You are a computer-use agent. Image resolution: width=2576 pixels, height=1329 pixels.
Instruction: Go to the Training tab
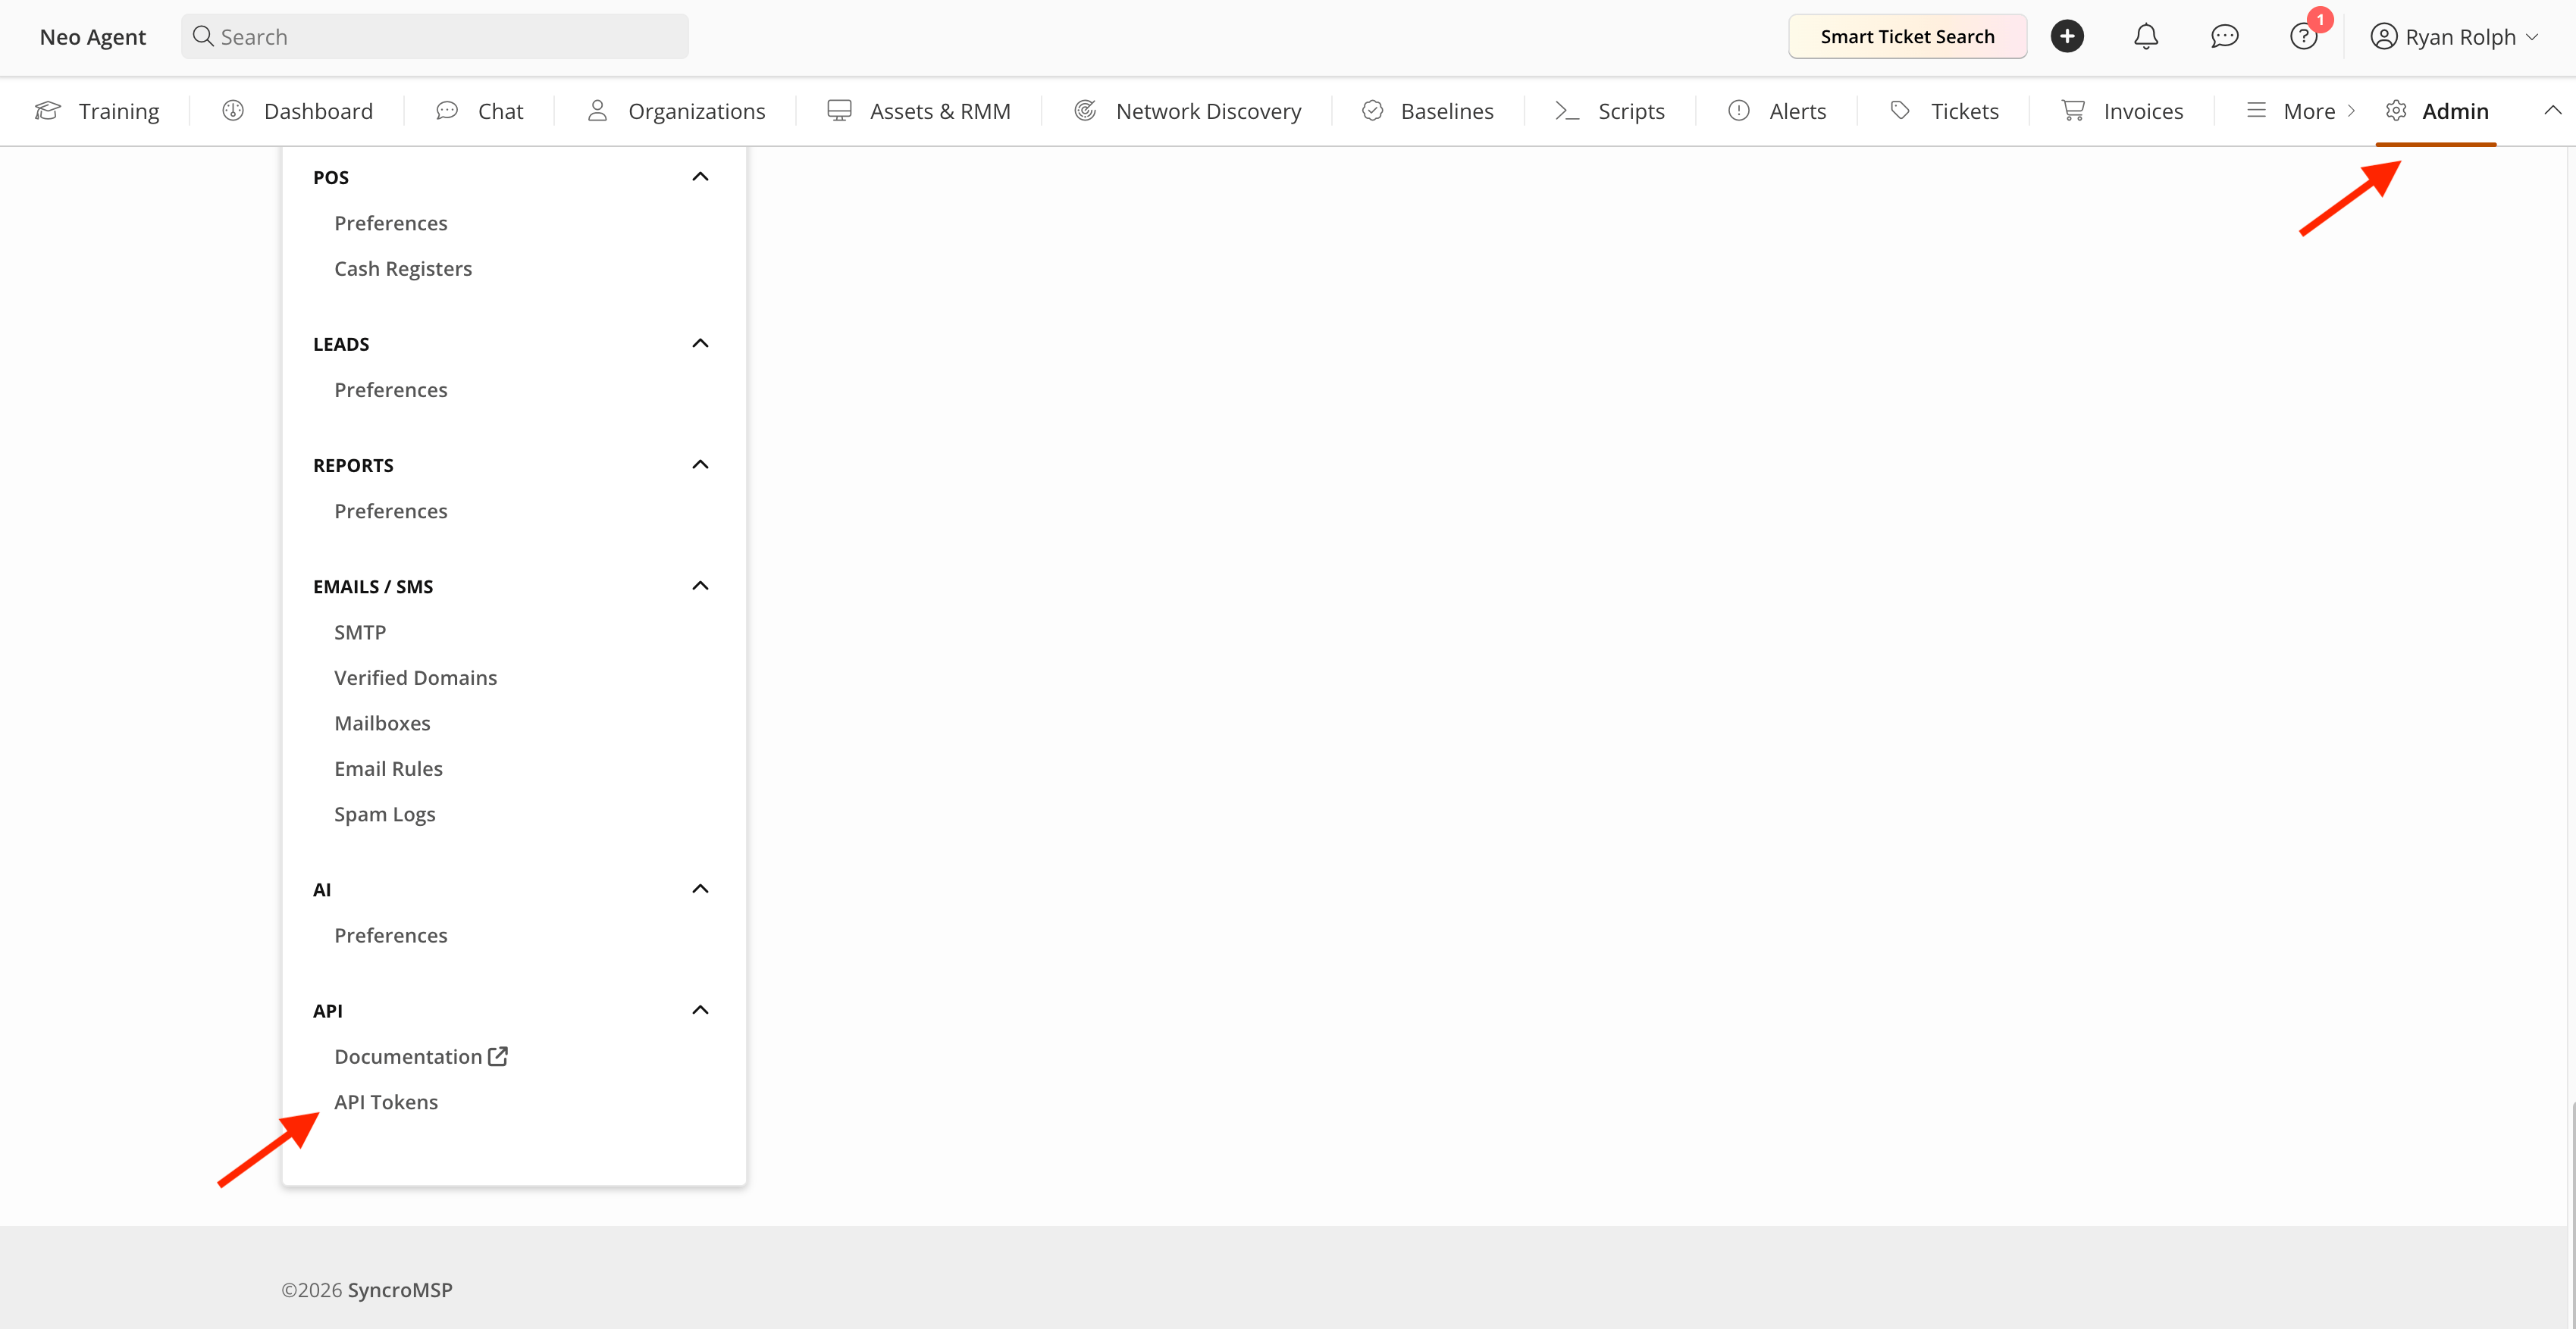[x=97, y=111]
